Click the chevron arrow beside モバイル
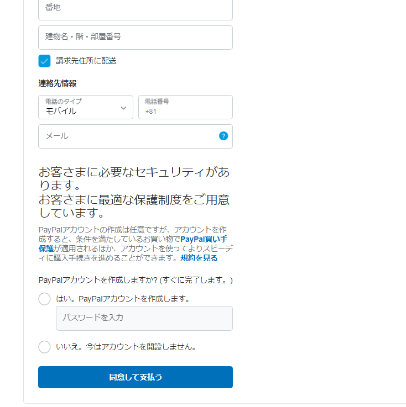 pos(123,108)
